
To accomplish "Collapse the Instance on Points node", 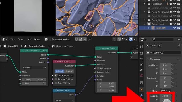I will 98,48.
